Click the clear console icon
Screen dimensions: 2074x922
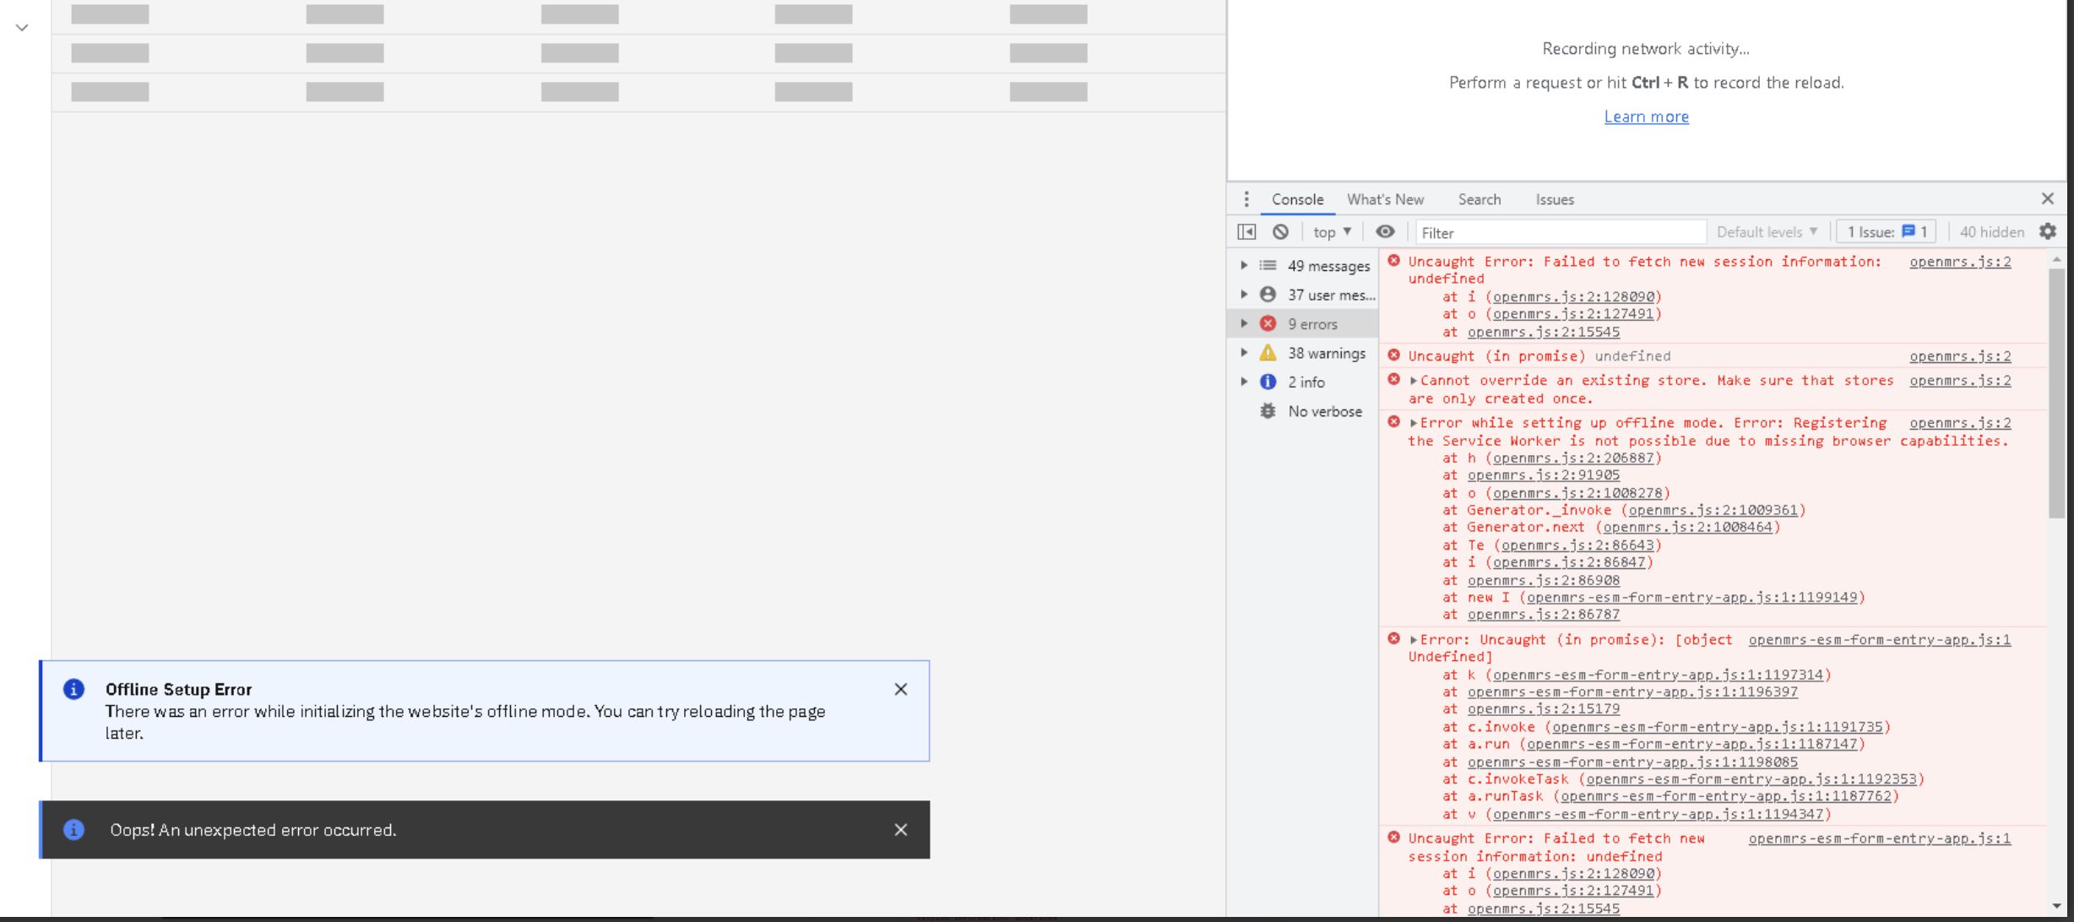pyautogui.click(x=1281, y=231)
